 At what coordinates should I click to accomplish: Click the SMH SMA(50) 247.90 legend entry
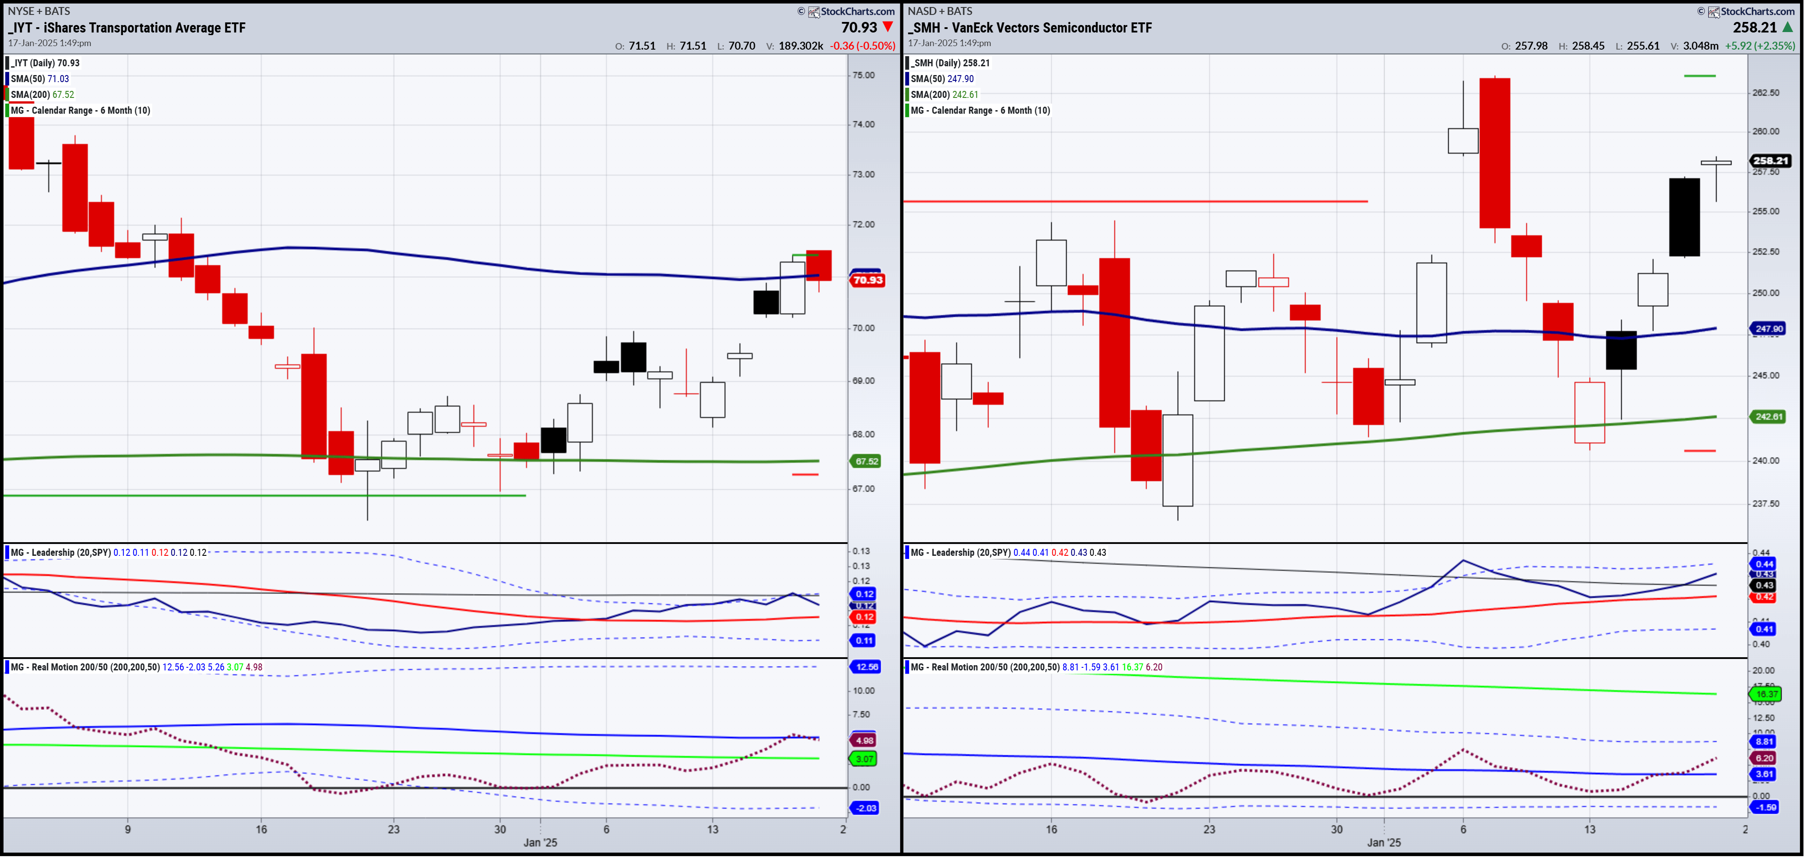pos(942,79)
